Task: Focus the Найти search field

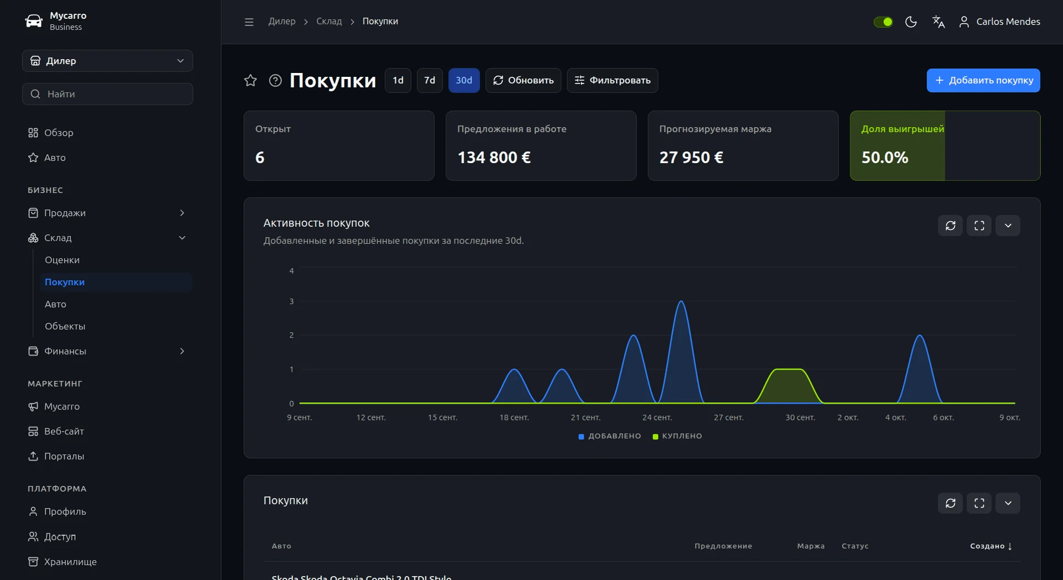Action: pyautogui.click(x=107, y=94)
